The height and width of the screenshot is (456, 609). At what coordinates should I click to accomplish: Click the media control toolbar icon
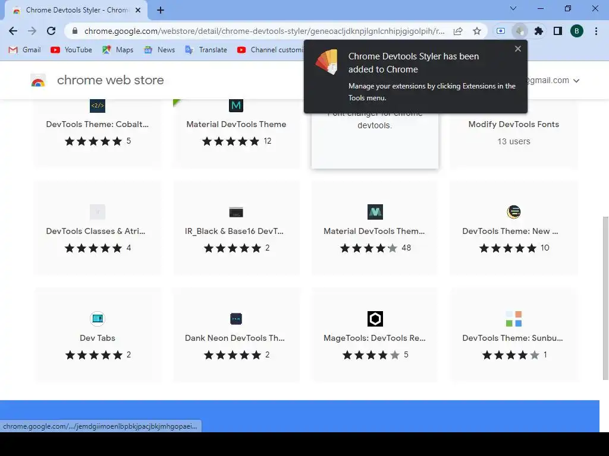tap(501, 31)
